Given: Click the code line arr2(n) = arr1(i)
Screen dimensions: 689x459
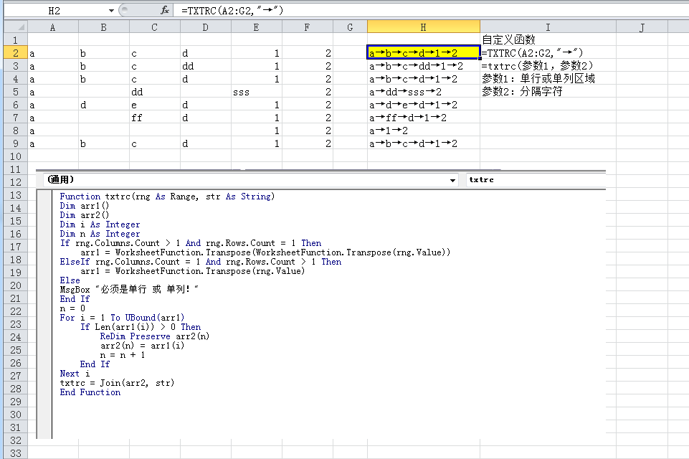Looking at the screenshot, I should point(142,346).
